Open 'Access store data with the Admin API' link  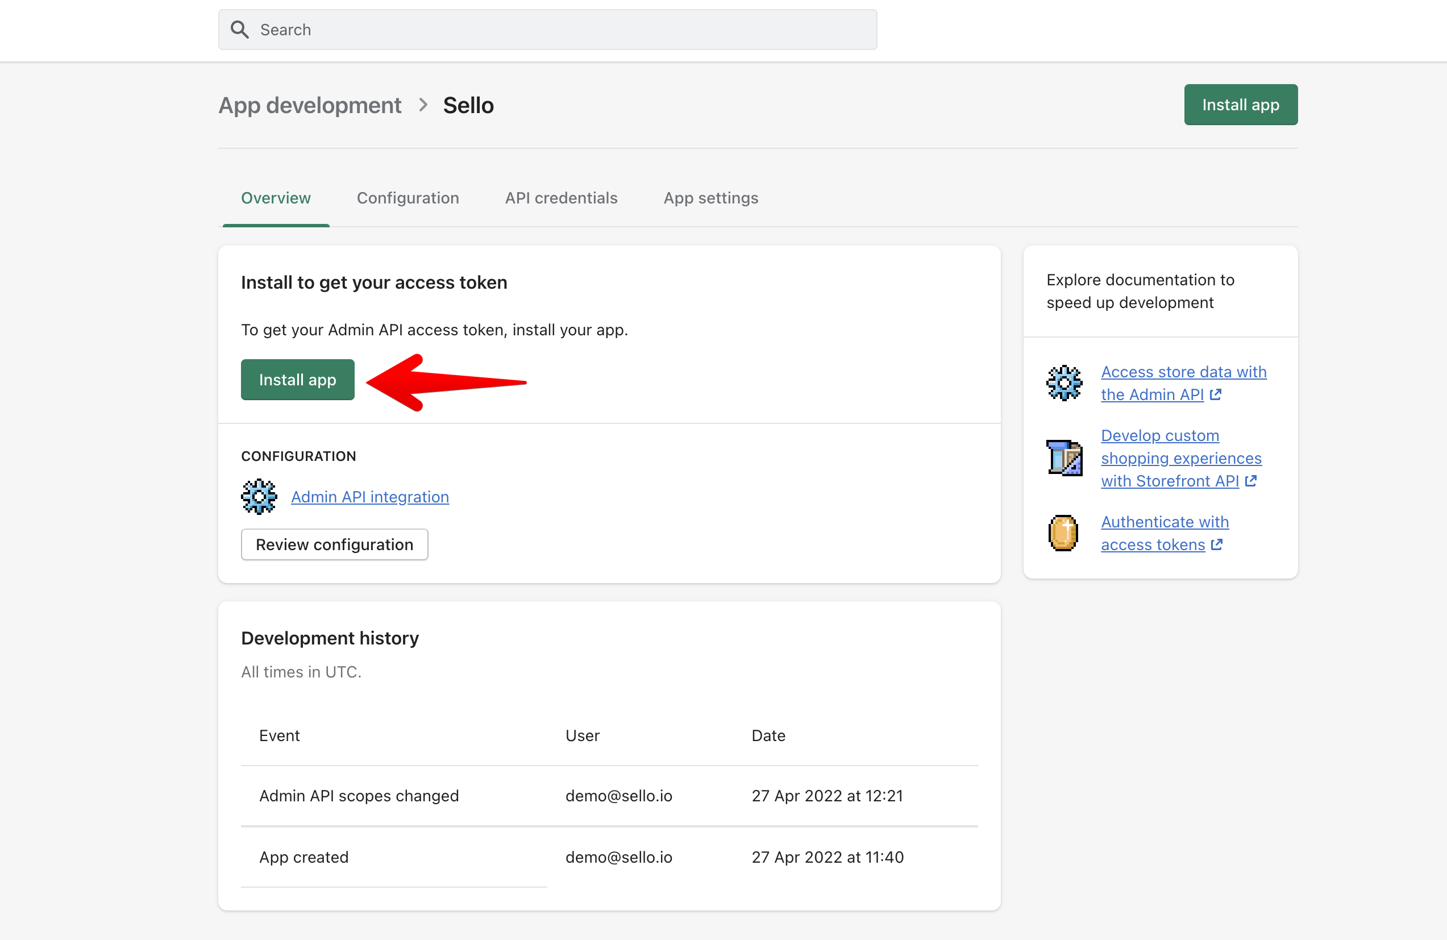(x=1183, y=383)
